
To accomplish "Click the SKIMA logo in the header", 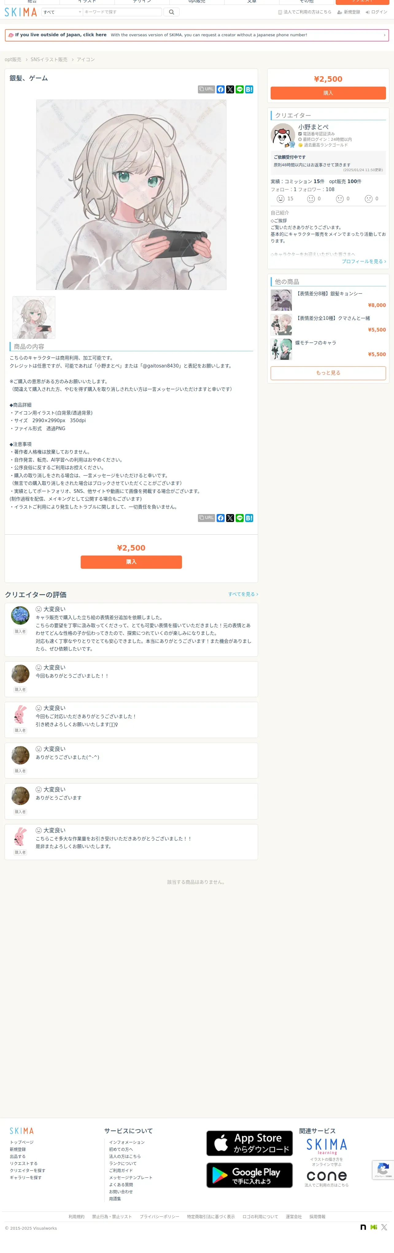I will [x=20, y=12].
